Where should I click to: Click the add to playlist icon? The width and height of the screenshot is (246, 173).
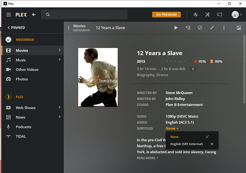tap(188, 28)
